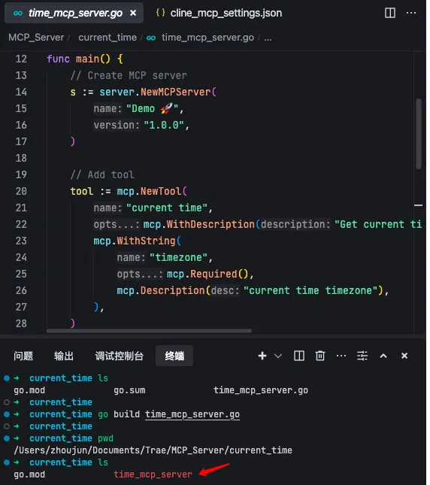The height and width of the screenshot is (485, 430).
Task: Open the 输出 output tab
Action: (64, 356)
